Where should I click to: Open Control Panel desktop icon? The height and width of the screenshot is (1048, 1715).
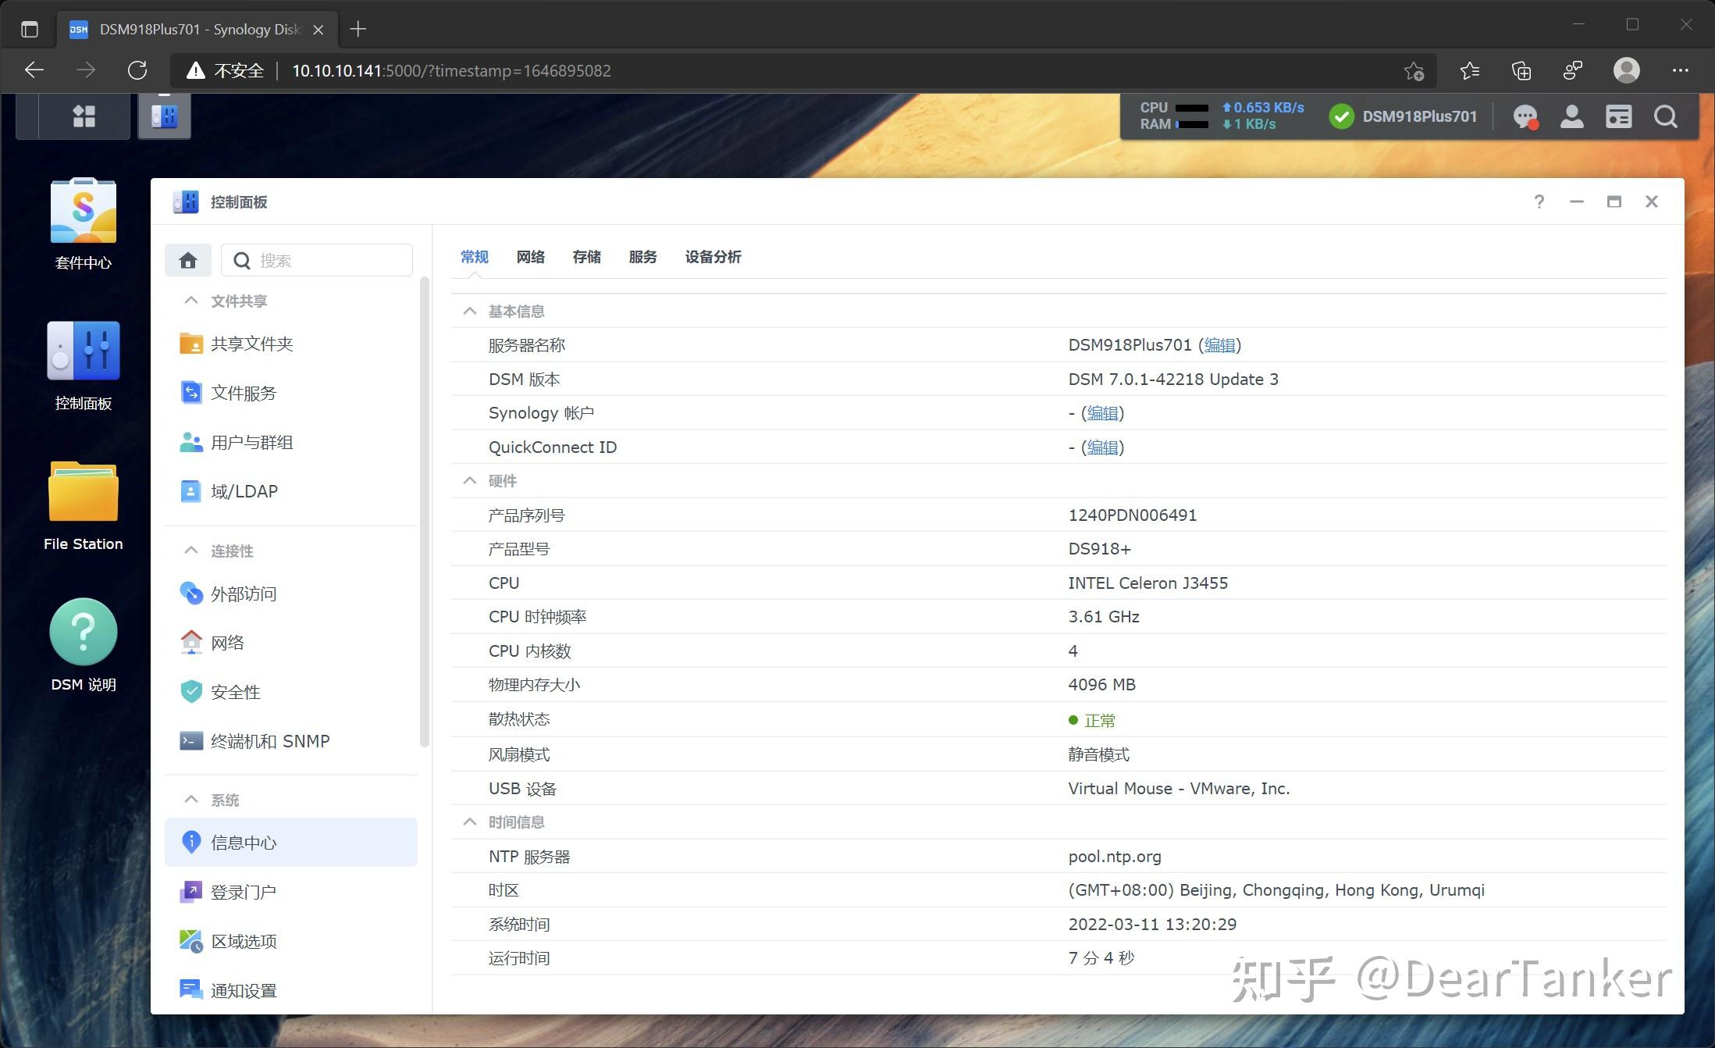tap(84, 365)
